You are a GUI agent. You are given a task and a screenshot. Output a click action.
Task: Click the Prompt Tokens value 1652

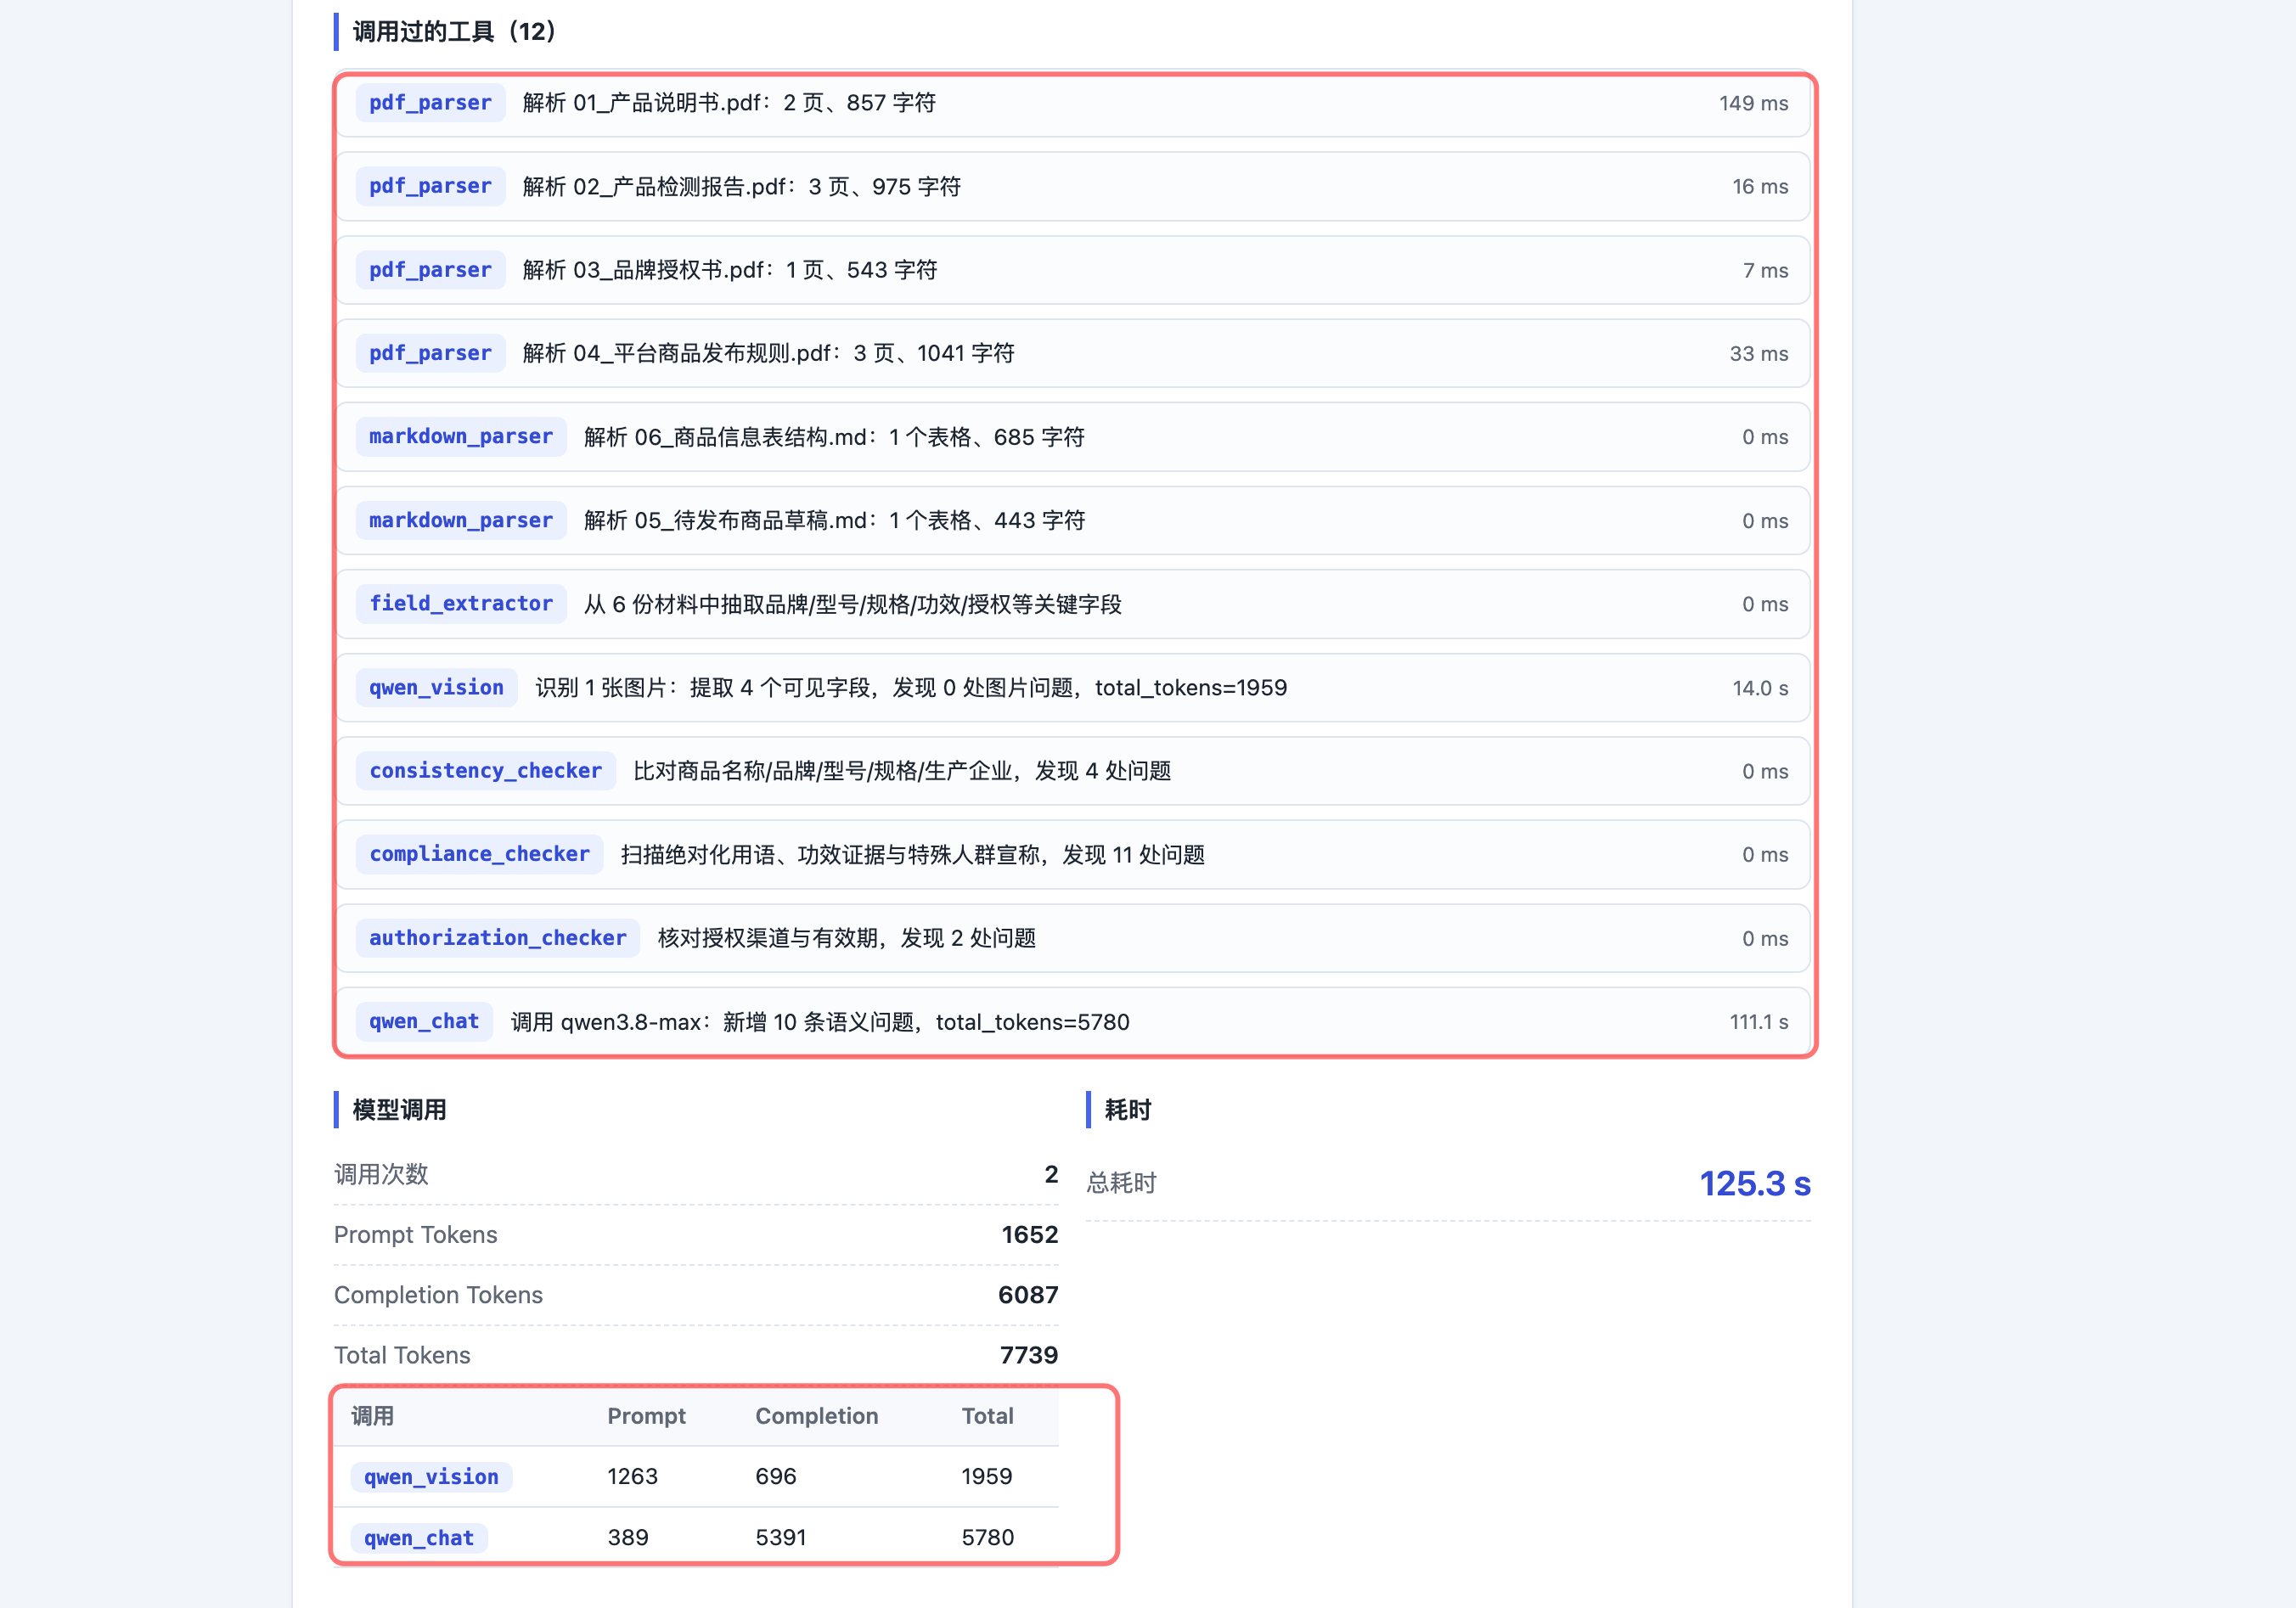1029,1235
